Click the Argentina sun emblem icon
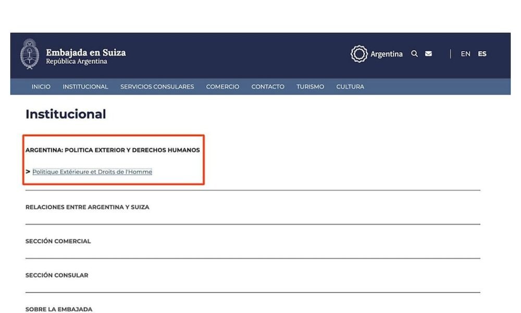This screenshot has height=313, width=521. point(359,54)
